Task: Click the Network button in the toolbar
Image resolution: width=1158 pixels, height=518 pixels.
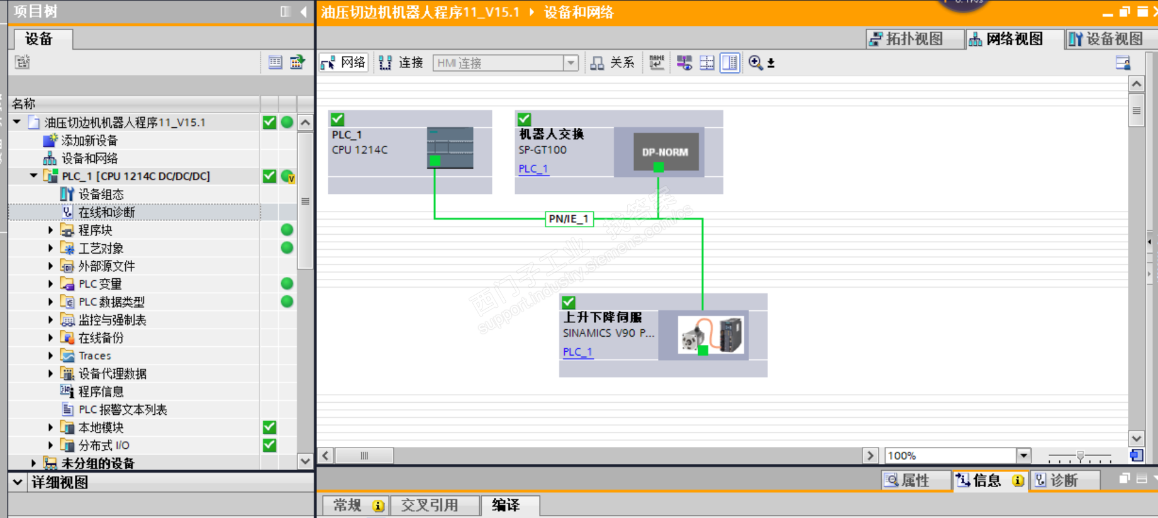Action: 343,62
